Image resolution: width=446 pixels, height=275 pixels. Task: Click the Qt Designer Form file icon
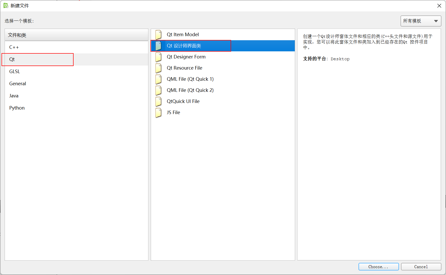tap(159, 57)
